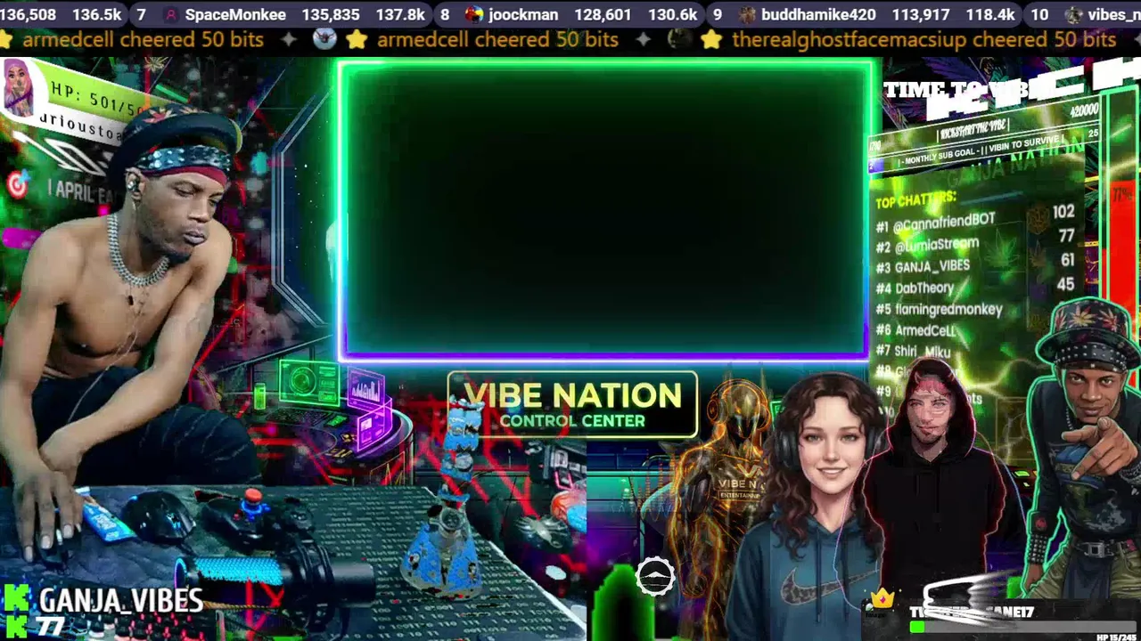
Task: Click the empty neon-framed video panel
Action: (604, 211)
